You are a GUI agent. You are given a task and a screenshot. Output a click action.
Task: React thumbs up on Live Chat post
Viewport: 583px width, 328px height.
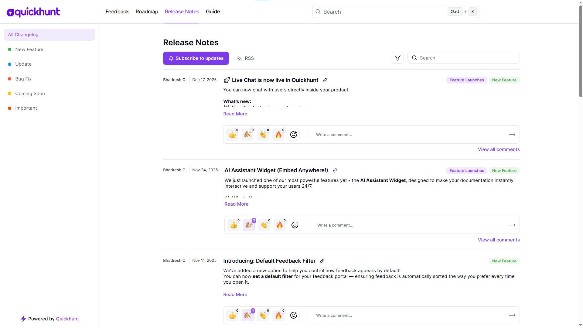tap(232, 135)
